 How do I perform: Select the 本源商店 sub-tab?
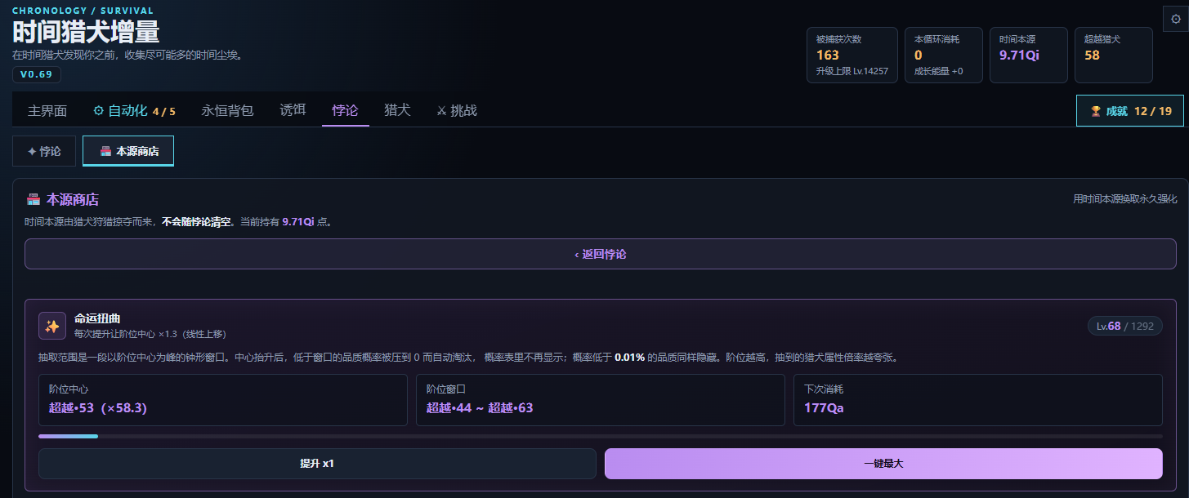(x=128, y=151)
